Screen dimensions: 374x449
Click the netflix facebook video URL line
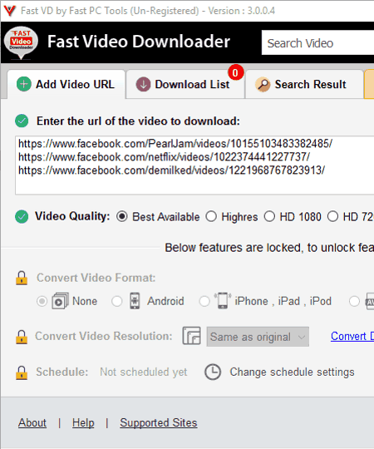(x=164, y=157)
